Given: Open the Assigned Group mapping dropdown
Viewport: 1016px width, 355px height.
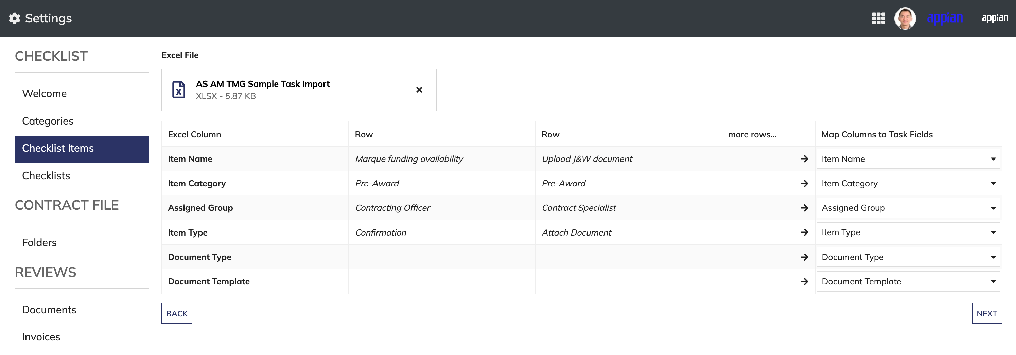Looking at the screenshot, I should click(908, 208).
